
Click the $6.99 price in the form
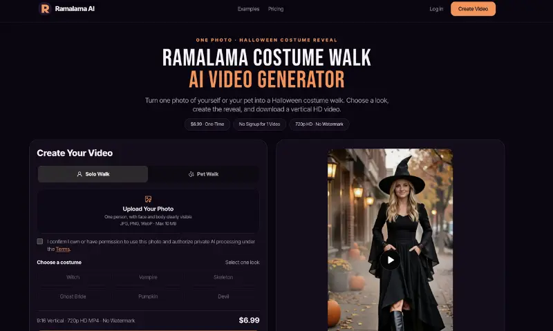pos(249,321)
